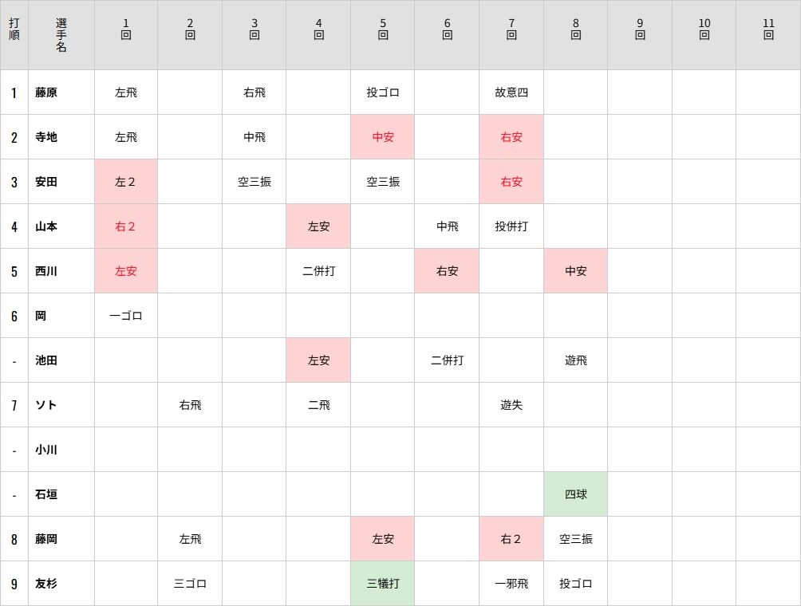This screenshot has height=606, width=801.
Task: Select 池田's 遊飛 result in 8th inning
Action: (x=576, y=360)
